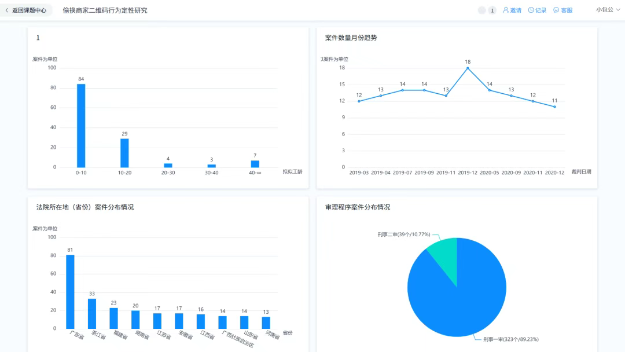Click the 案件数量月份趋势 chart title
This screenshot has height=352, width=625.
point(351,38)
